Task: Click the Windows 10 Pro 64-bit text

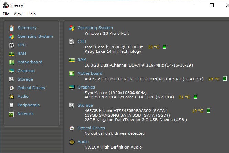Action: [107, 33]
